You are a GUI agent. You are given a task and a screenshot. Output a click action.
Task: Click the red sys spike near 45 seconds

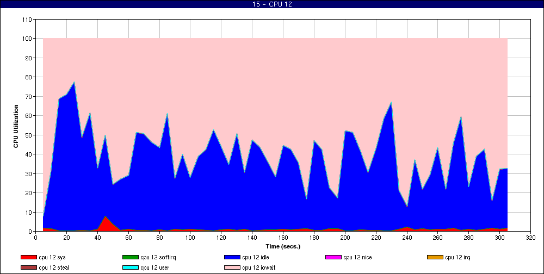106,223
